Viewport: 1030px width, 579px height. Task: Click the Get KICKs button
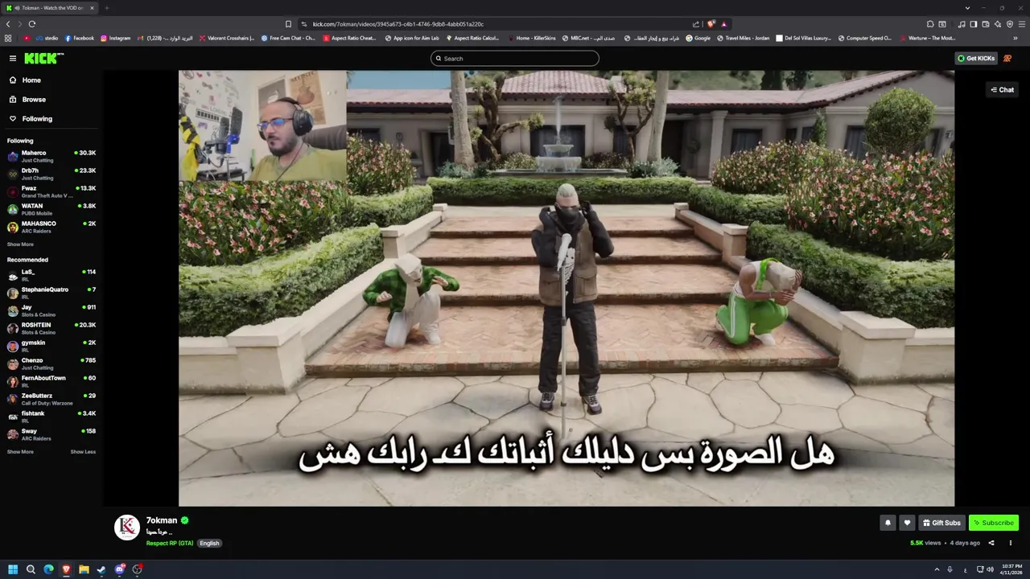point(976,58)
